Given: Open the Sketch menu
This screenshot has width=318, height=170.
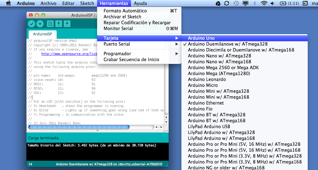Looking at the screenshot, I should pyautogui.click(x=87, y=3).
